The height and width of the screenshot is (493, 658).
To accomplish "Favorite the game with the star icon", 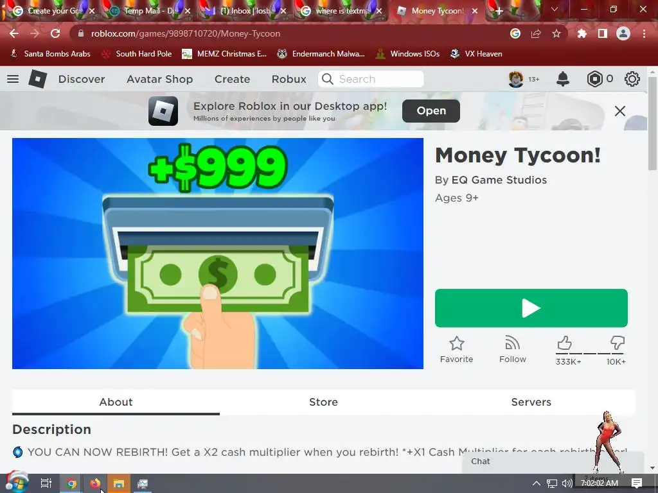I will [457, 343].
